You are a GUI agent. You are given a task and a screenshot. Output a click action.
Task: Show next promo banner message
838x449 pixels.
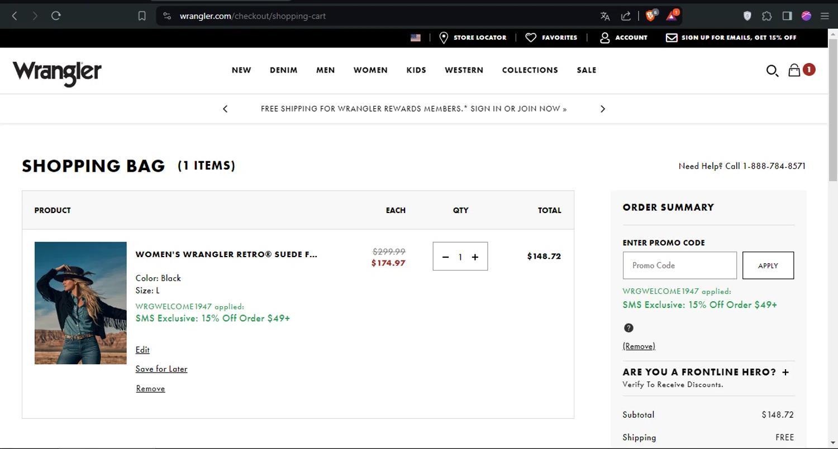(602, 109)
